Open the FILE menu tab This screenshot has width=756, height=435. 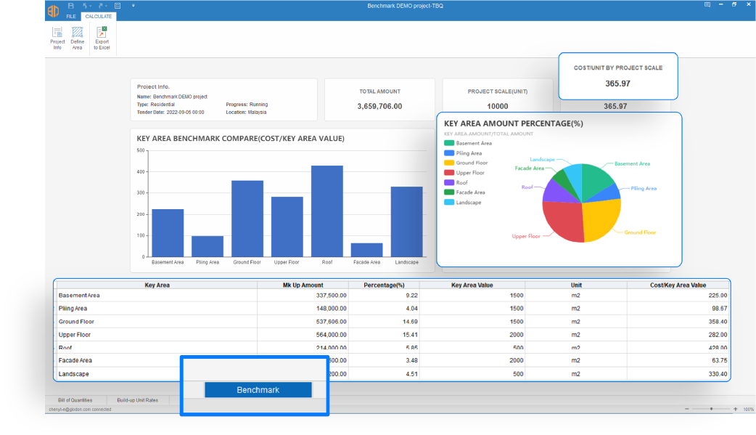[x=71, y=16]
